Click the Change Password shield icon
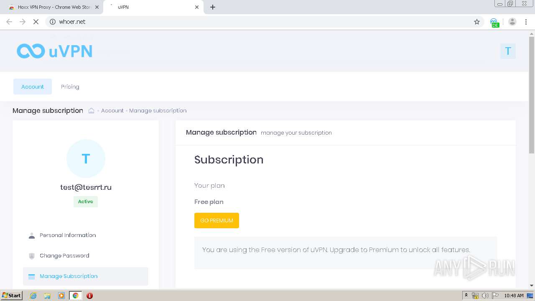 click(x=32, y=256)
